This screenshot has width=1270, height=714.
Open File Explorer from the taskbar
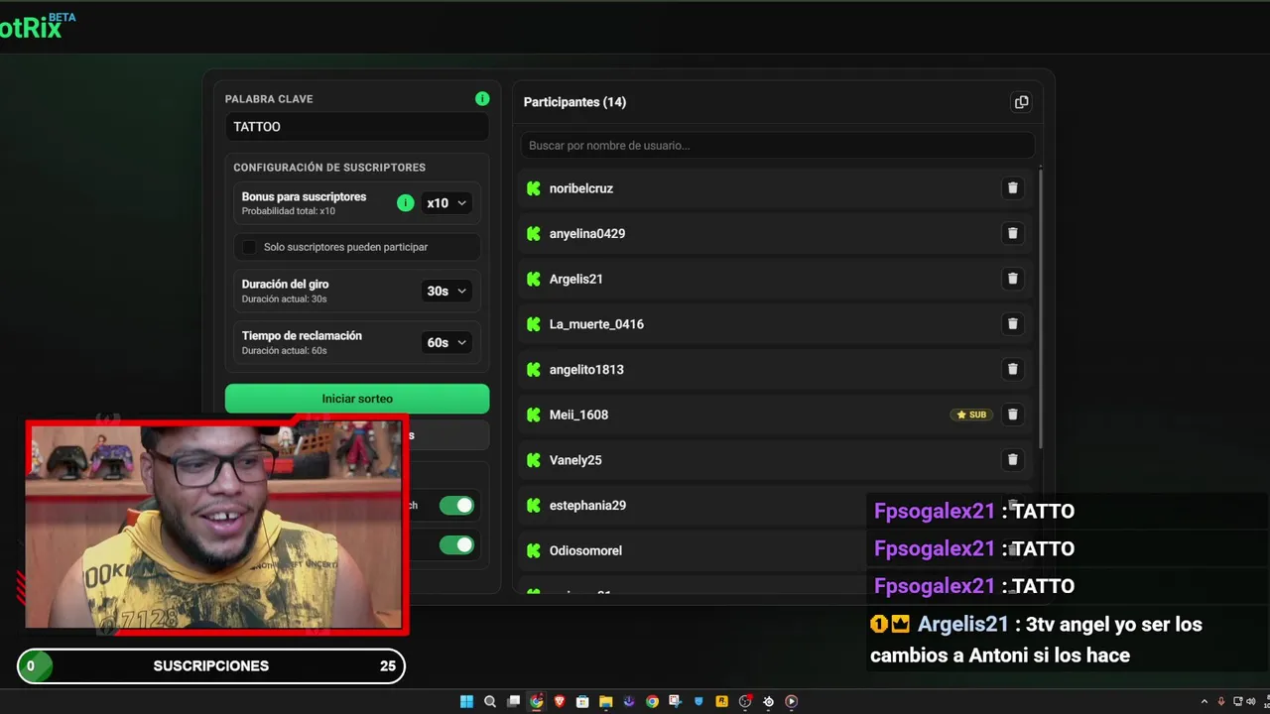coord(605,701)
